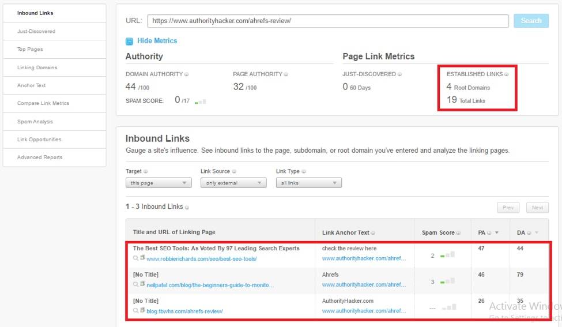
Task: Open the Target dropdown set to this page
Action: coord(159,183)
